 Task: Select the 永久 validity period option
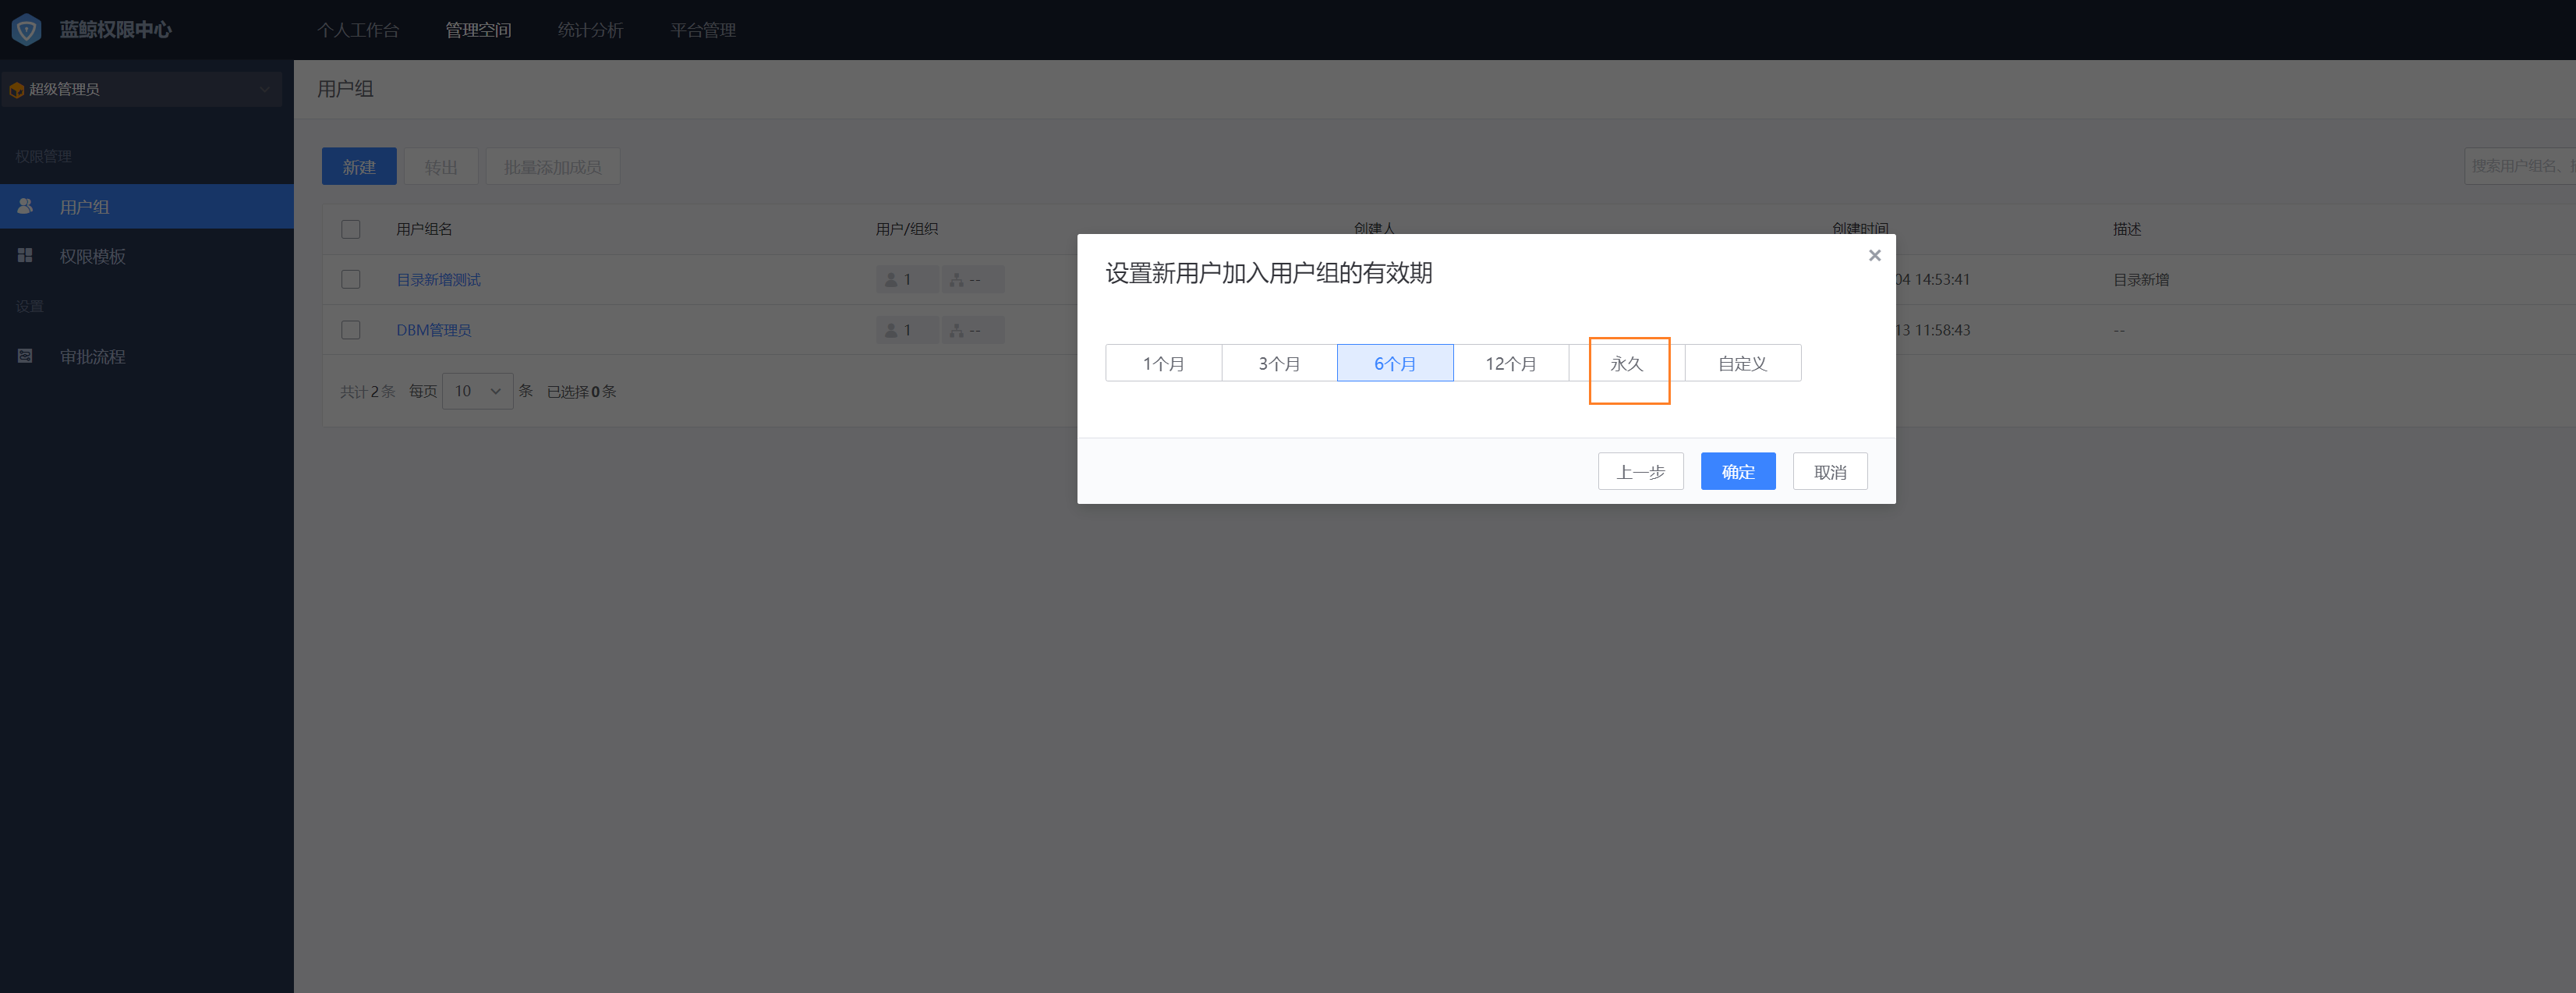(x=1628, y=363)
